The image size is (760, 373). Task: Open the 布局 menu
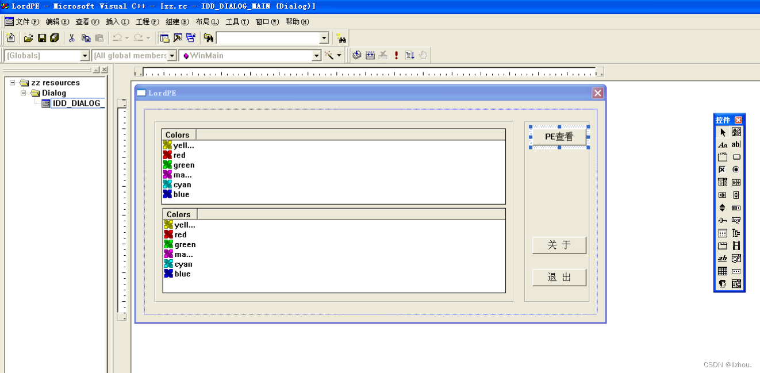tap(208, 21)
